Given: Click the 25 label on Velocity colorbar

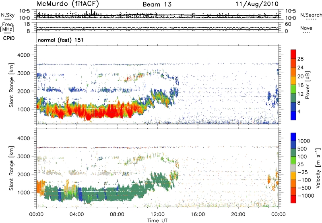Looking at the screenshot, I should pyautogui.click(x=300, y=164).
